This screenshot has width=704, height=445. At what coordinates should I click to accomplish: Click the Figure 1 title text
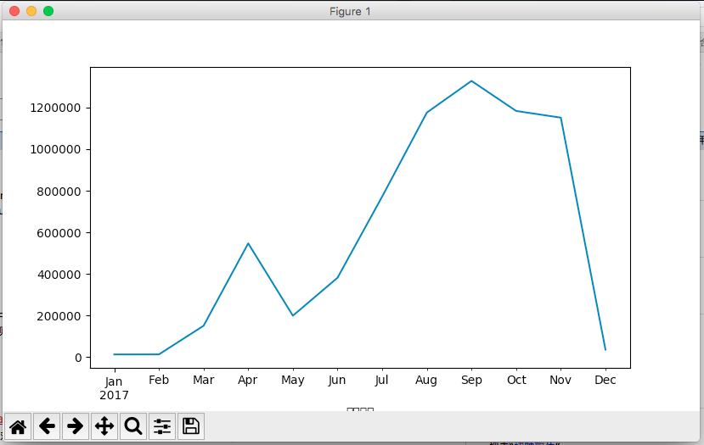(350, 12)
